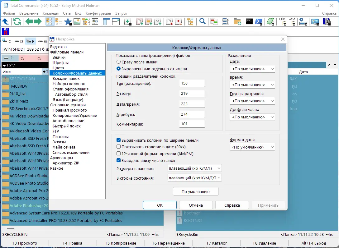Select the _MCSRDV folder in left panel
339x248 pixels.
coord(19,86)
